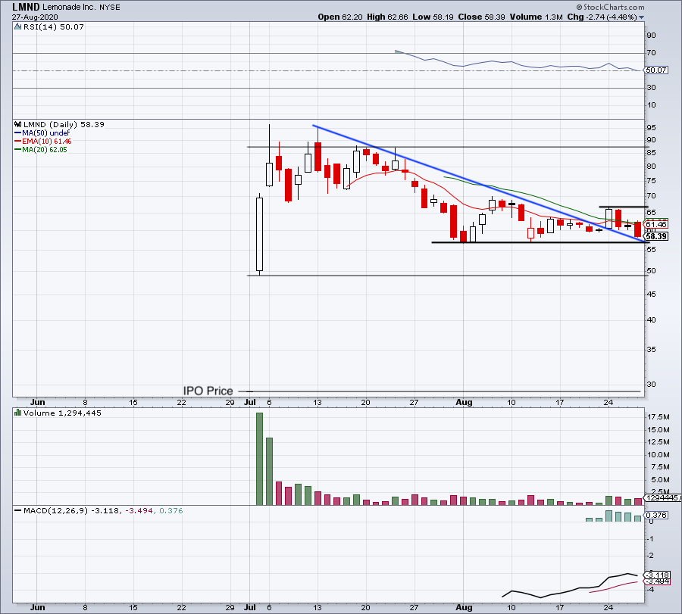Screen dimensions: 682x614
Task: Select the chart date '27-Aug-2020'
Action: point(35,17)
